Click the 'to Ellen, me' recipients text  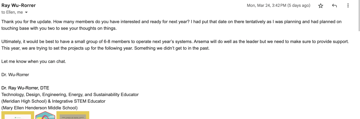coord(12,12)
